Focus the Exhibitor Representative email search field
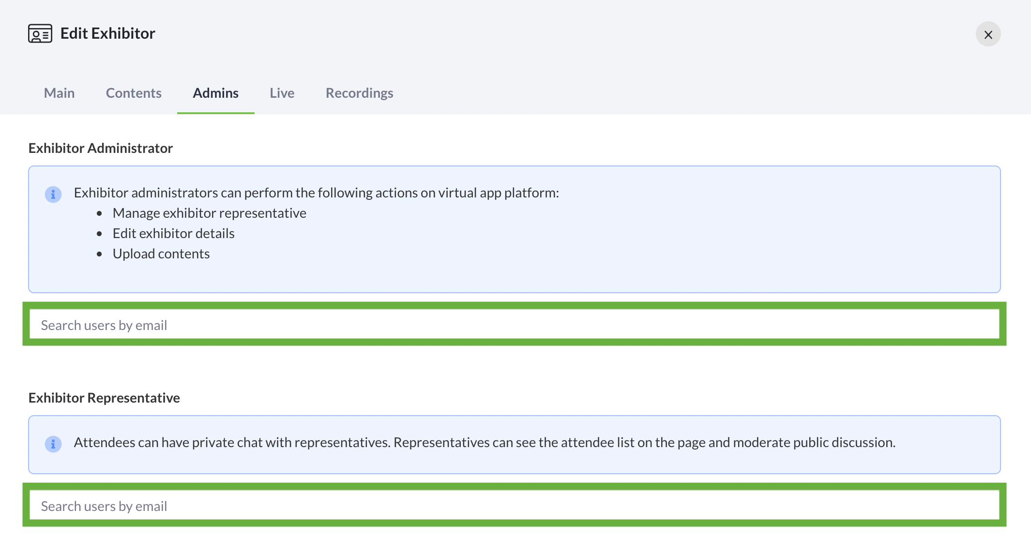Image resolution: width=1031 pixels, height=540 pixels. point(514,506)
